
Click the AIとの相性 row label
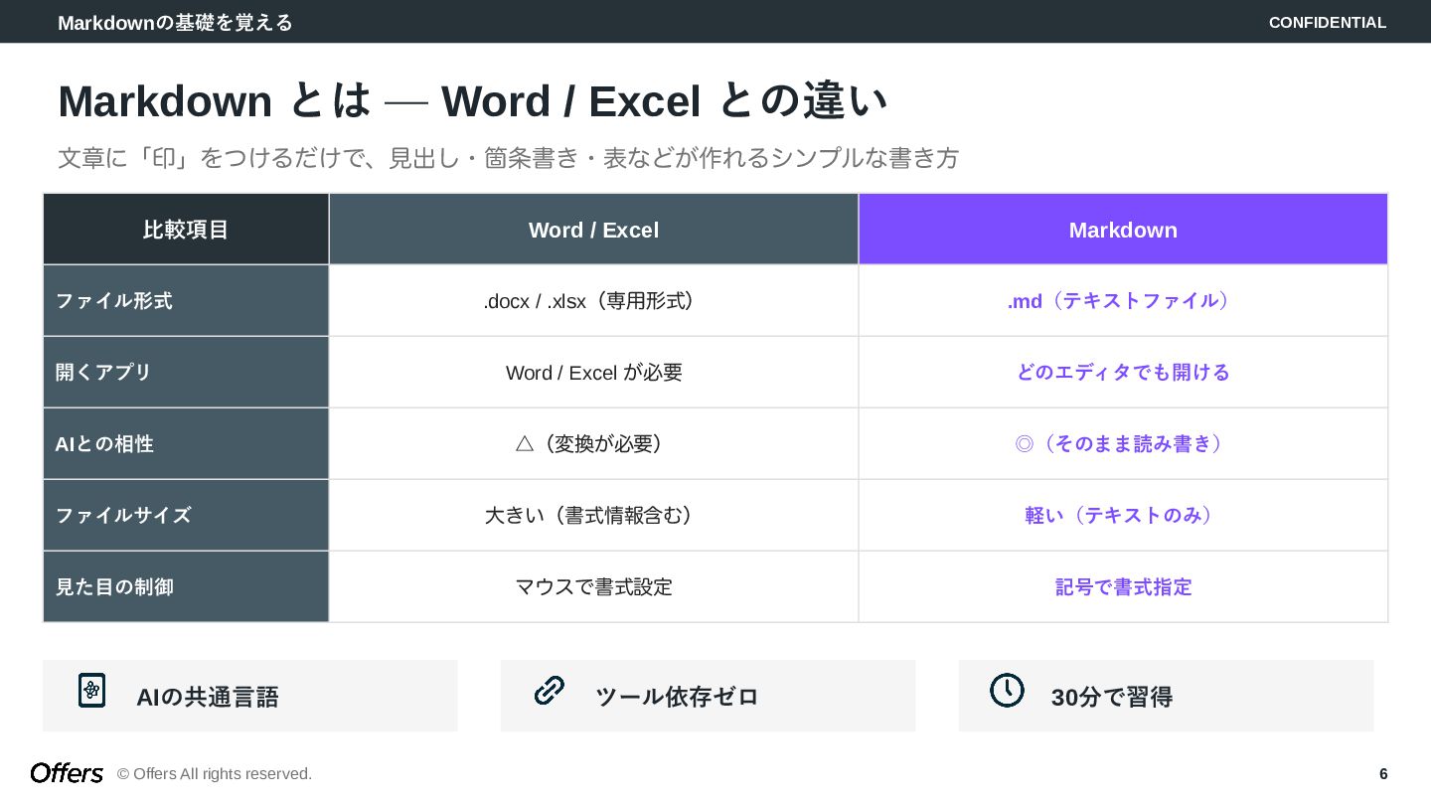[186, 443]
